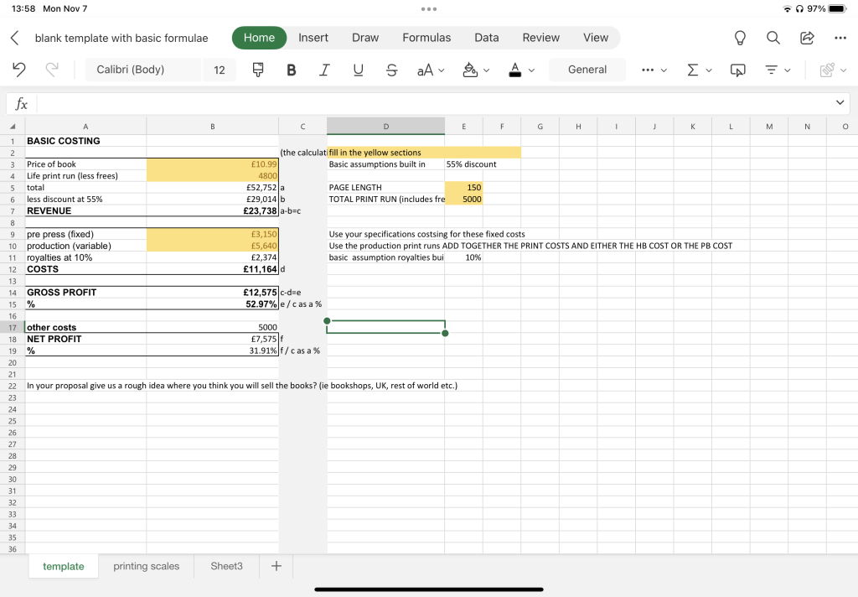The width and height of the screenshot is (858, 597).
Task: Redo the last action
Action: tap(52, 70)
